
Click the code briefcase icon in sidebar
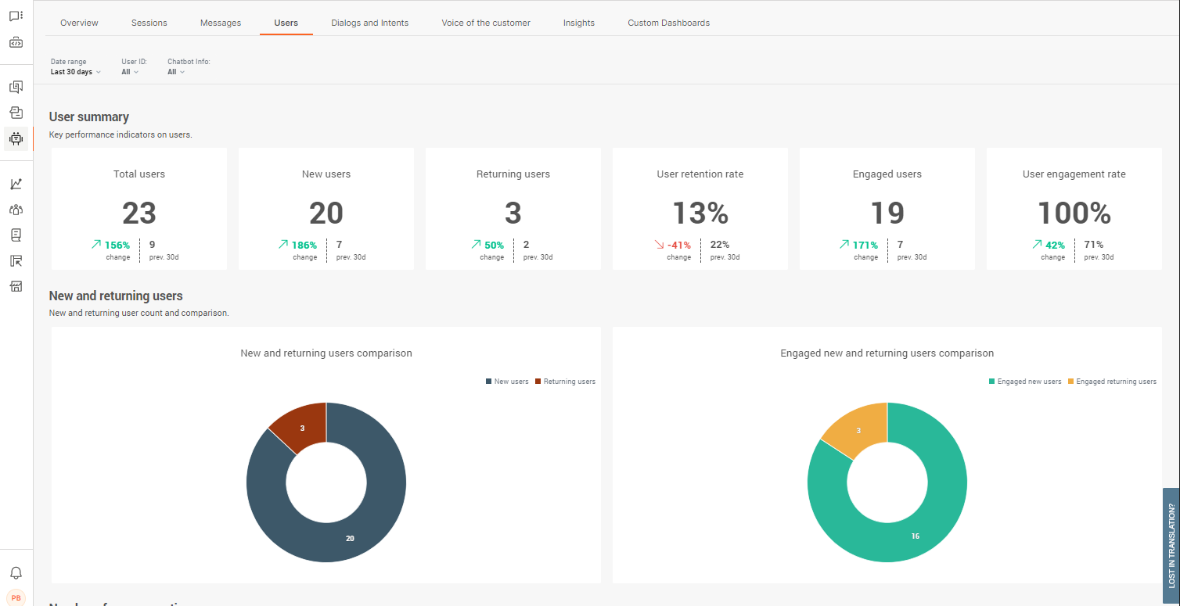pyautogui.click(x=16, y=42)
